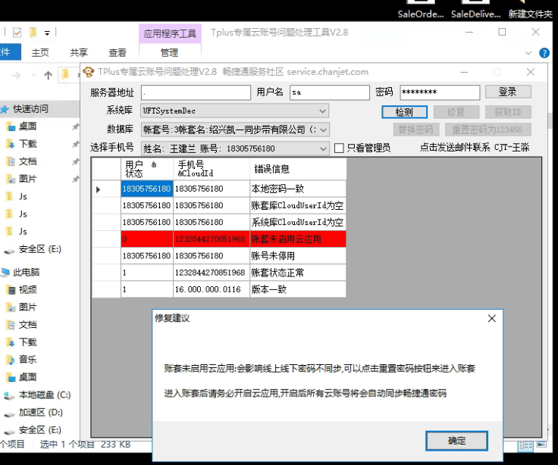558x465 pixels.
Task: Click the 错误信息 column header
Action: pyautogui.click(x=298, y=169)
